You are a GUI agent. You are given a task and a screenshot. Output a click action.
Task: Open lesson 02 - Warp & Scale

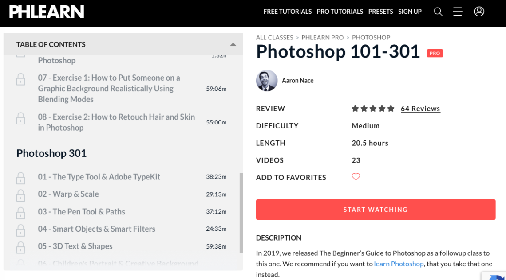click(x=68, y=194)
